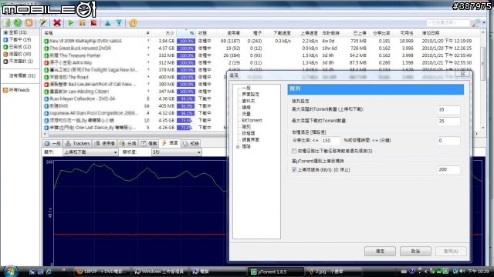Click the 所有Feeds RSS icon in sidebar

point(5,90)
